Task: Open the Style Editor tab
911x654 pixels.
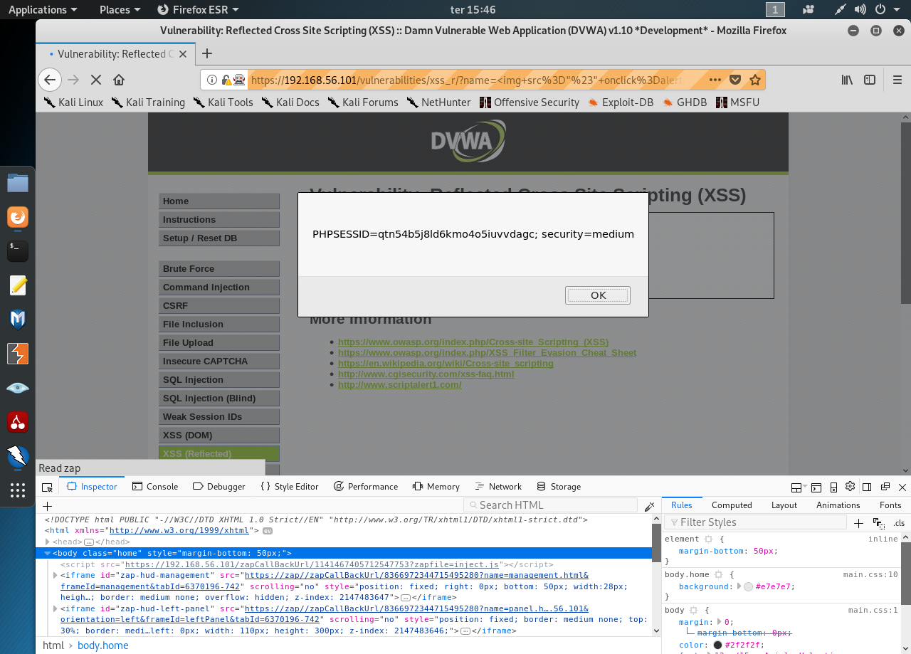Action: [289, 486]
